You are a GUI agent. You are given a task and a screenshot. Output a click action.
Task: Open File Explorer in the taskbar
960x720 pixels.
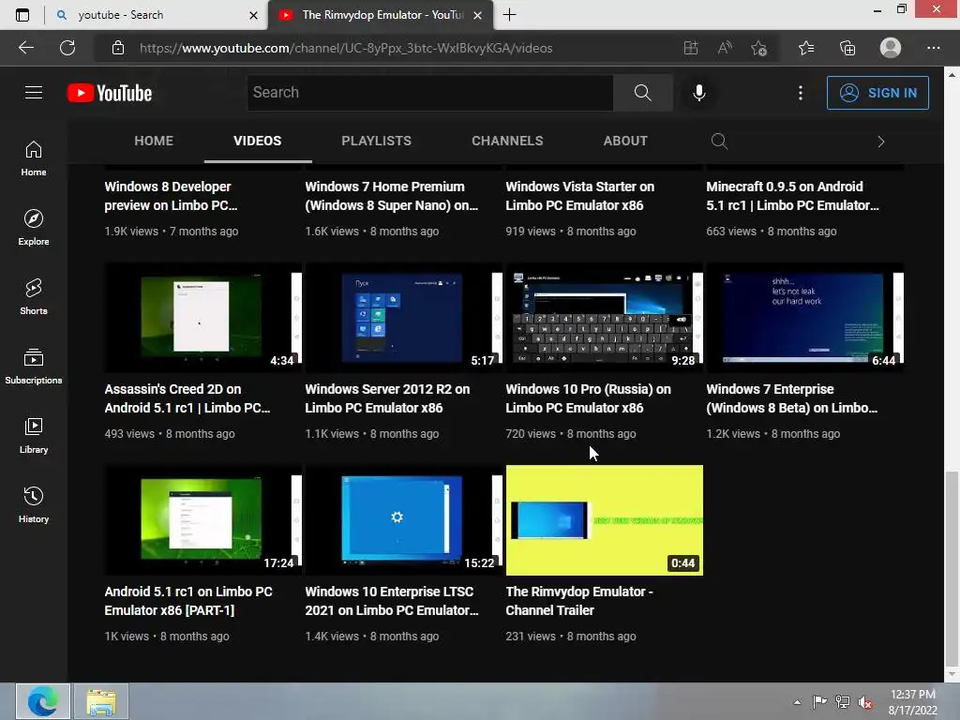tap(101, 701)
